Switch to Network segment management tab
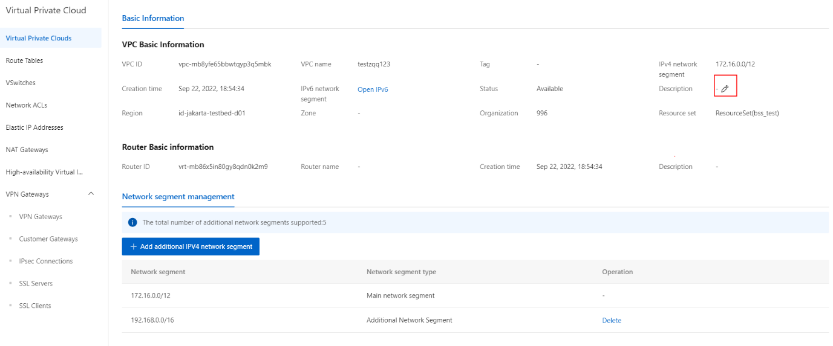833x346 pixels. [178, 197]
